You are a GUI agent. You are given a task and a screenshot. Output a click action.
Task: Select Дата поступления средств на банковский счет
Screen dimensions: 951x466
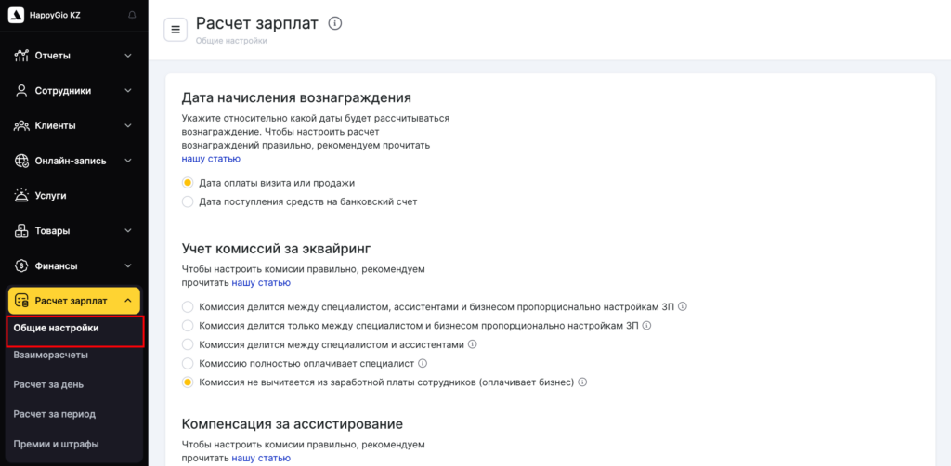point(188,201)
